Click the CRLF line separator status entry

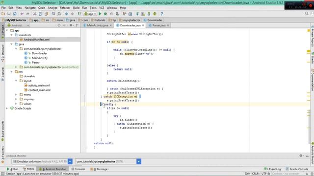tap(256, 174)
